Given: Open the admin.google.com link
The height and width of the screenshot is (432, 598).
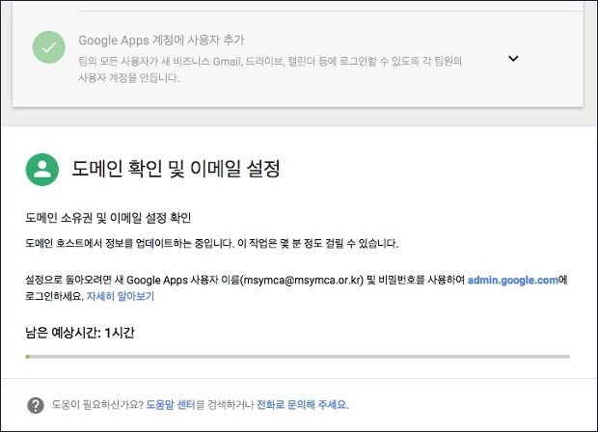Looking at the screenshot, I should pyautogui.click(x=513, y=280).
